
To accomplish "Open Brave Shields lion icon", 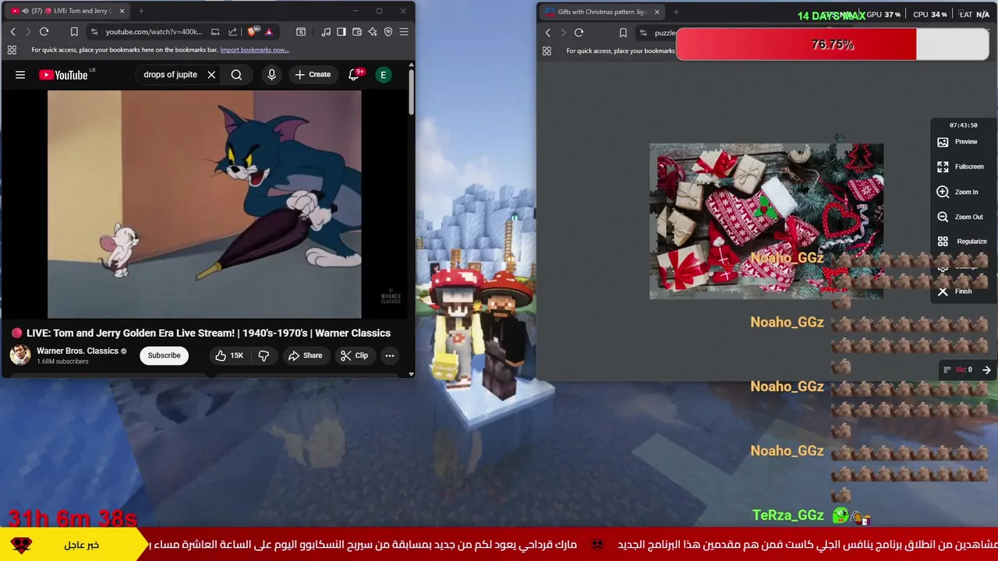I will pyautogui.click(x=252, y=32).
